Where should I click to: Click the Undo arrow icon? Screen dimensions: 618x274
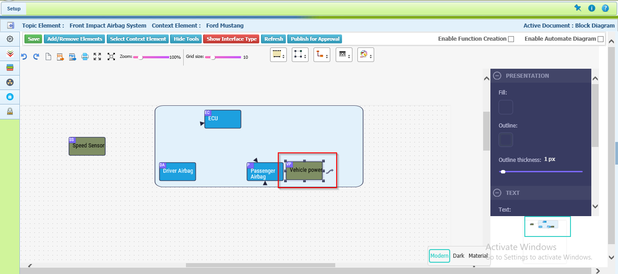(24, 57)
